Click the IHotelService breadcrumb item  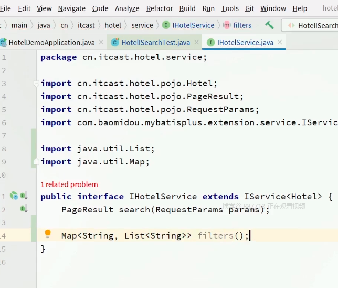tap(193, 25)
